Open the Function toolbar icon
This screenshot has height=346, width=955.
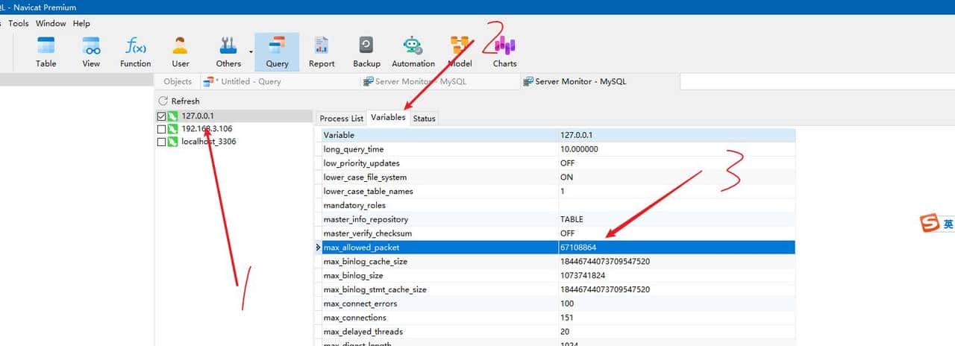[x=136, y=51]
